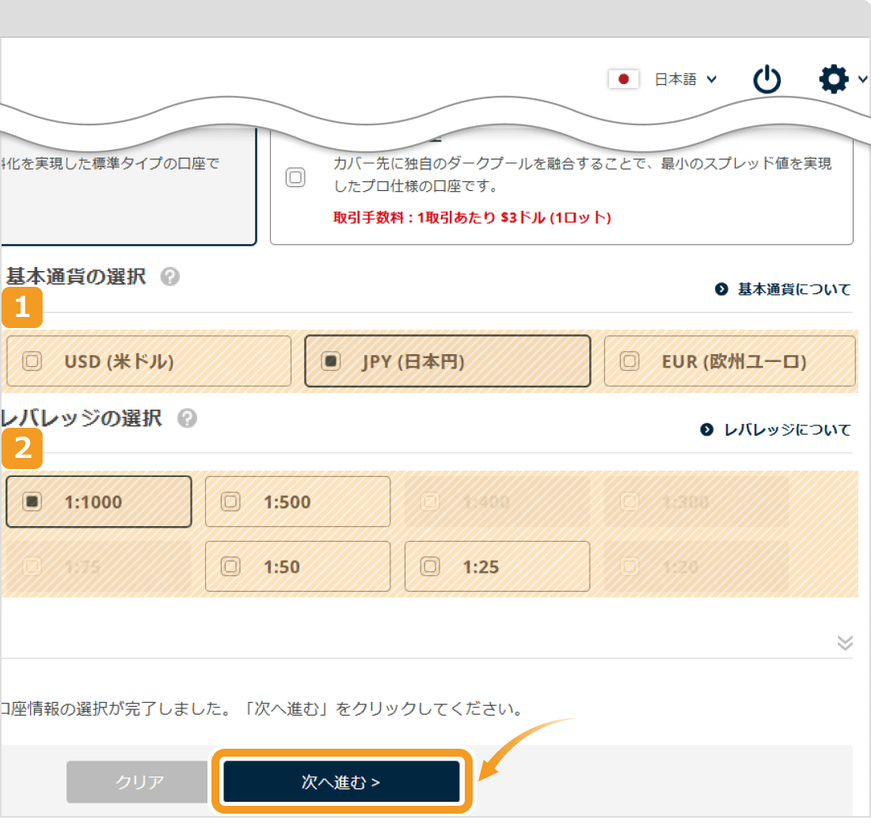Click the double chevron expand arrow
This screenshot has height=824, width=871.
(845, 643)
